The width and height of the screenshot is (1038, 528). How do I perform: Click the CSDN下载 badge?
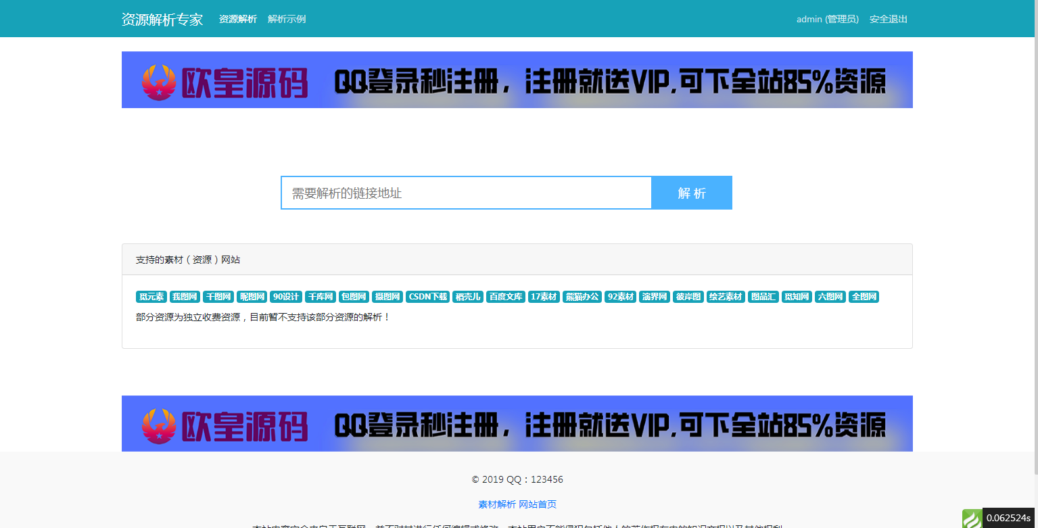(x=427, y=296)
